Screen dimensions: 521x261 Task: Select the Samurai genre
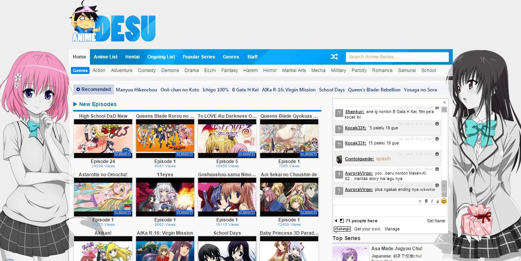[x=407, y=70]
